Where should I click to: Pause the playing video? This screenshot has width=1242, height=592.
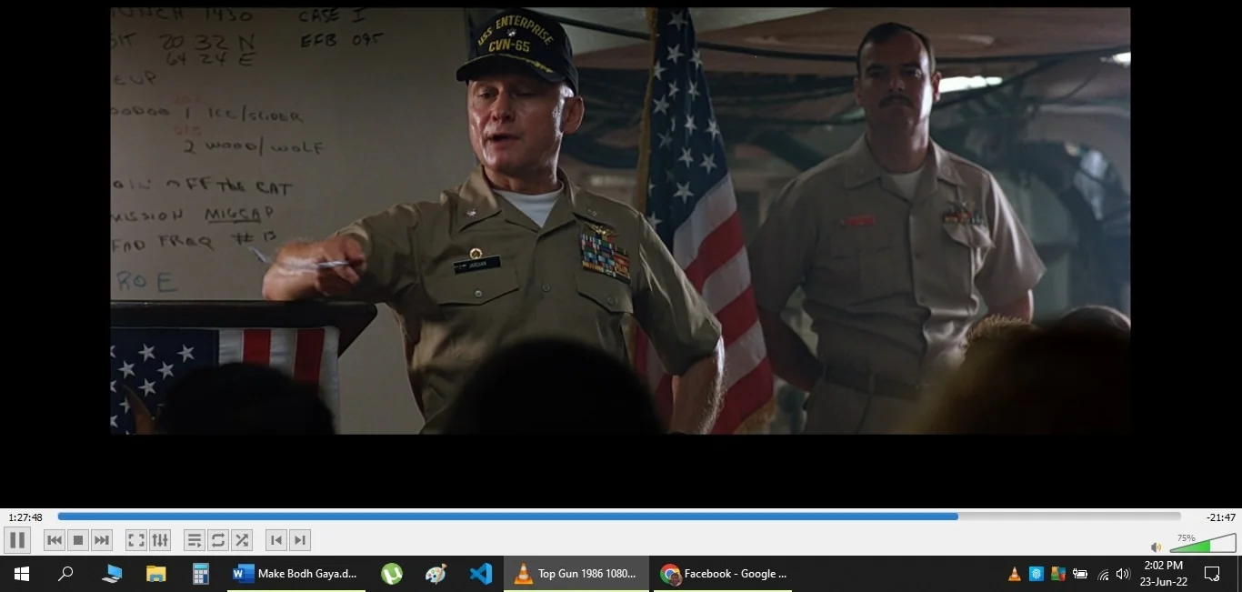point(17,540)
